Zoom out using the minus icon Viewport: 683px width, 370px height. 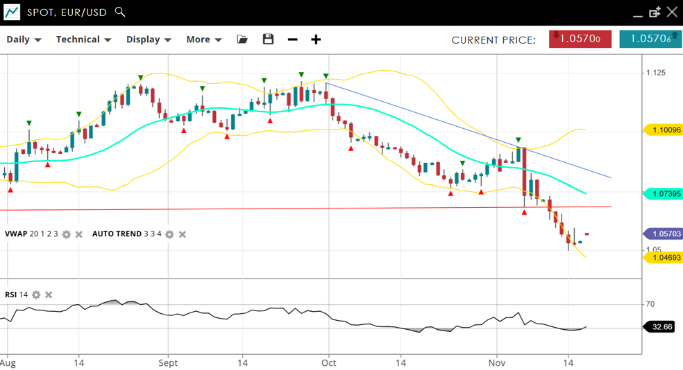[292, 39]
